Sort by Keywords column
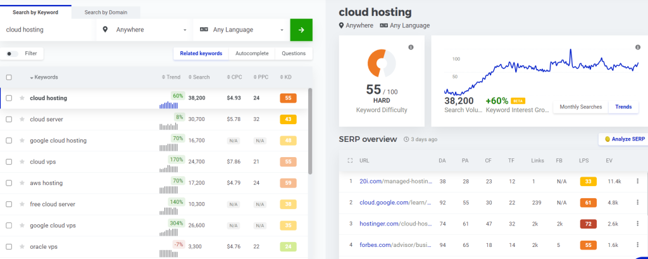Viewport: 648px width, 259px height. point(44,77)
